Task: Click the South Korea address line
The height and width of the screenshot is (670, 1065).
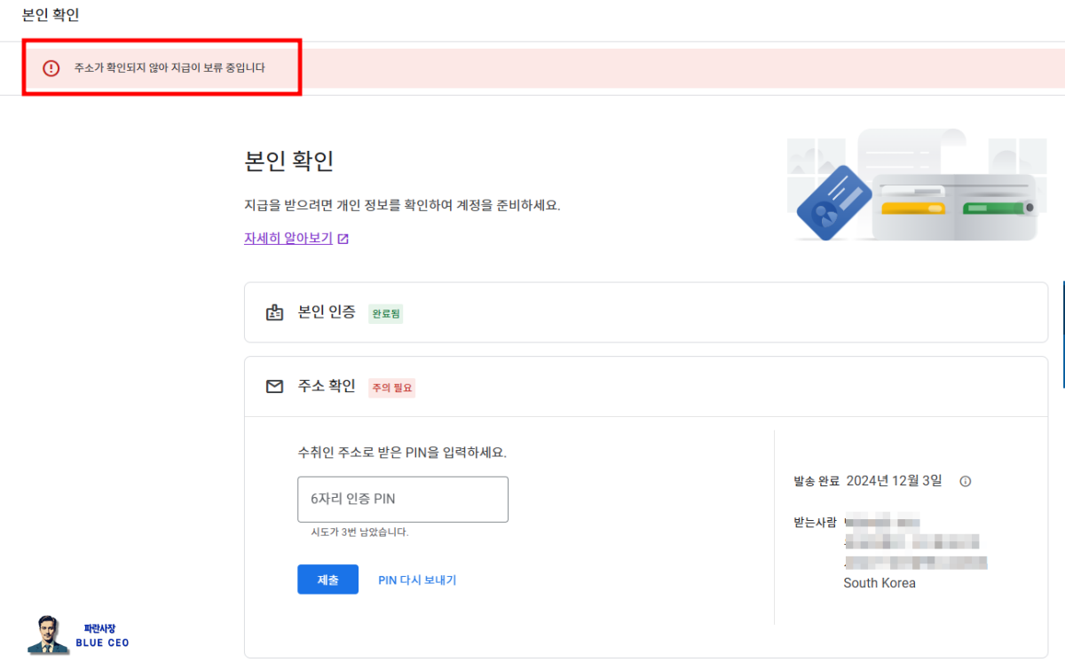Action: (879, 583)
